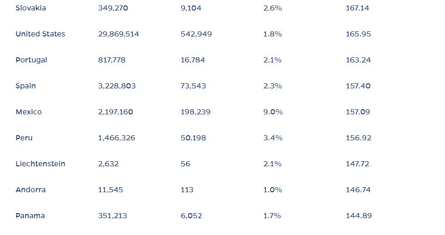This screenshot has width=445, height=235.
Task: Select the Spain row label
Action: tap(26, 86)
